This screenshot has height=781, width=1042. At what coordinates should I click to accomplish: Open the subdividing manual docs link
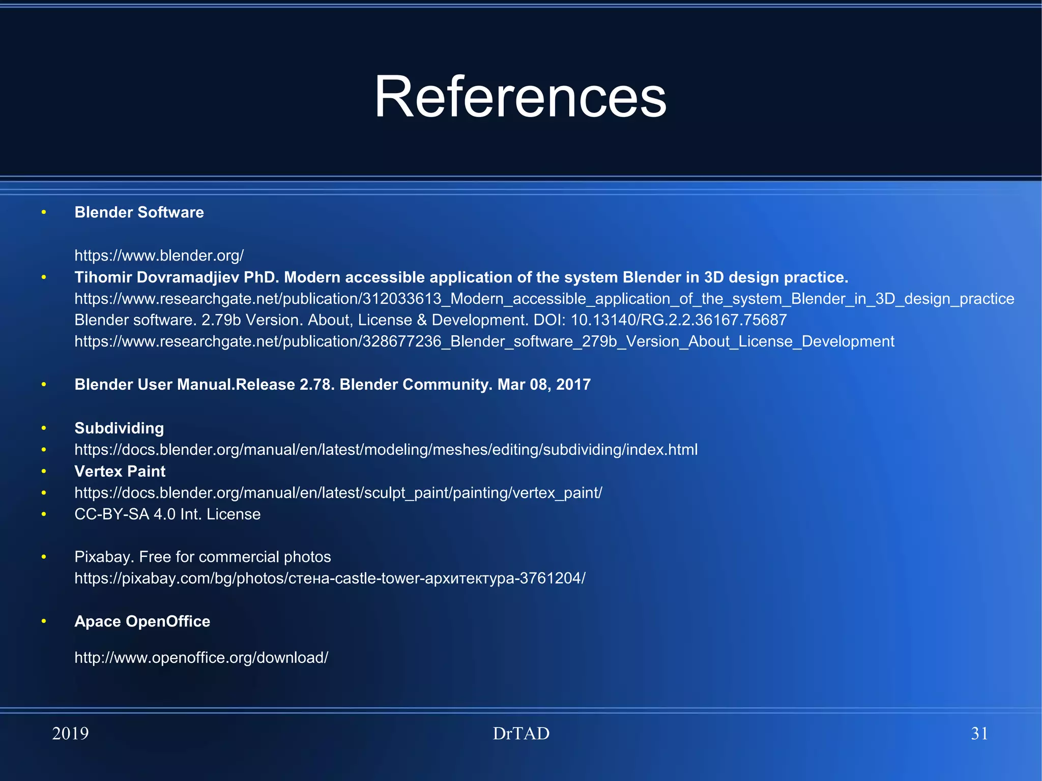(x=386, y=450)
